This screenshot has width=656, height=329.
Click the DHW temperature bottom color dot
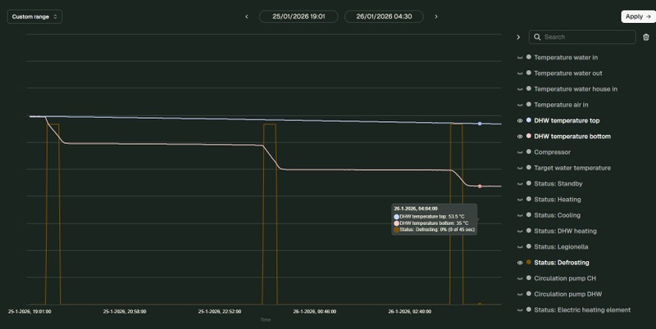(x=529, y=136)
